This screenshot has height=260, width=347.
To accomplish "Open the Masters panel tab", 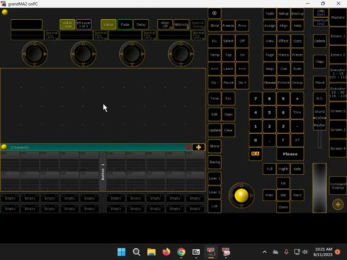I will click(338, 17).
